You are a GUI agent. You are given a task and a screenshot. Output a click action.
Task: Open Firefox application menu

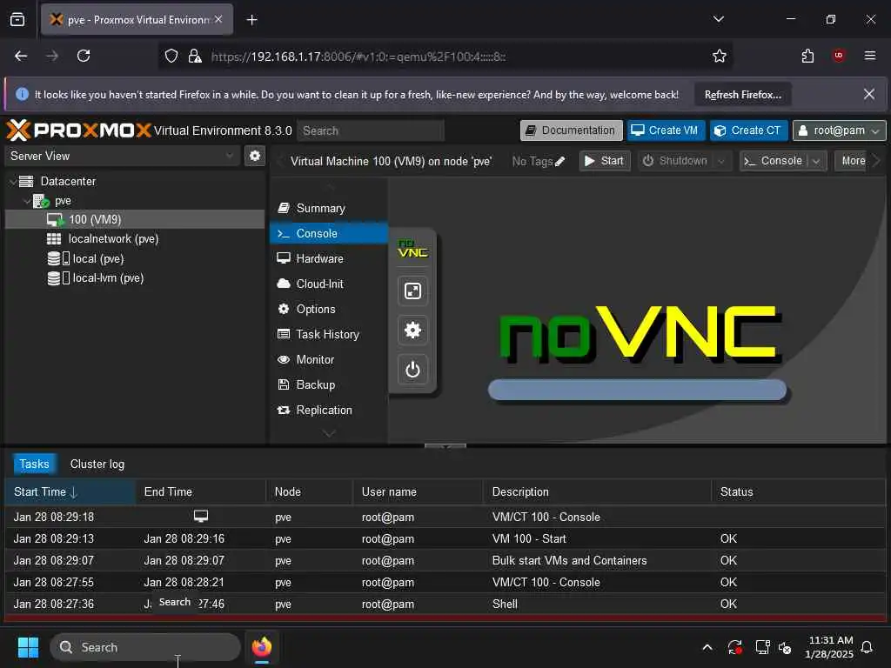pyautogui.click(x=870, y=56)
